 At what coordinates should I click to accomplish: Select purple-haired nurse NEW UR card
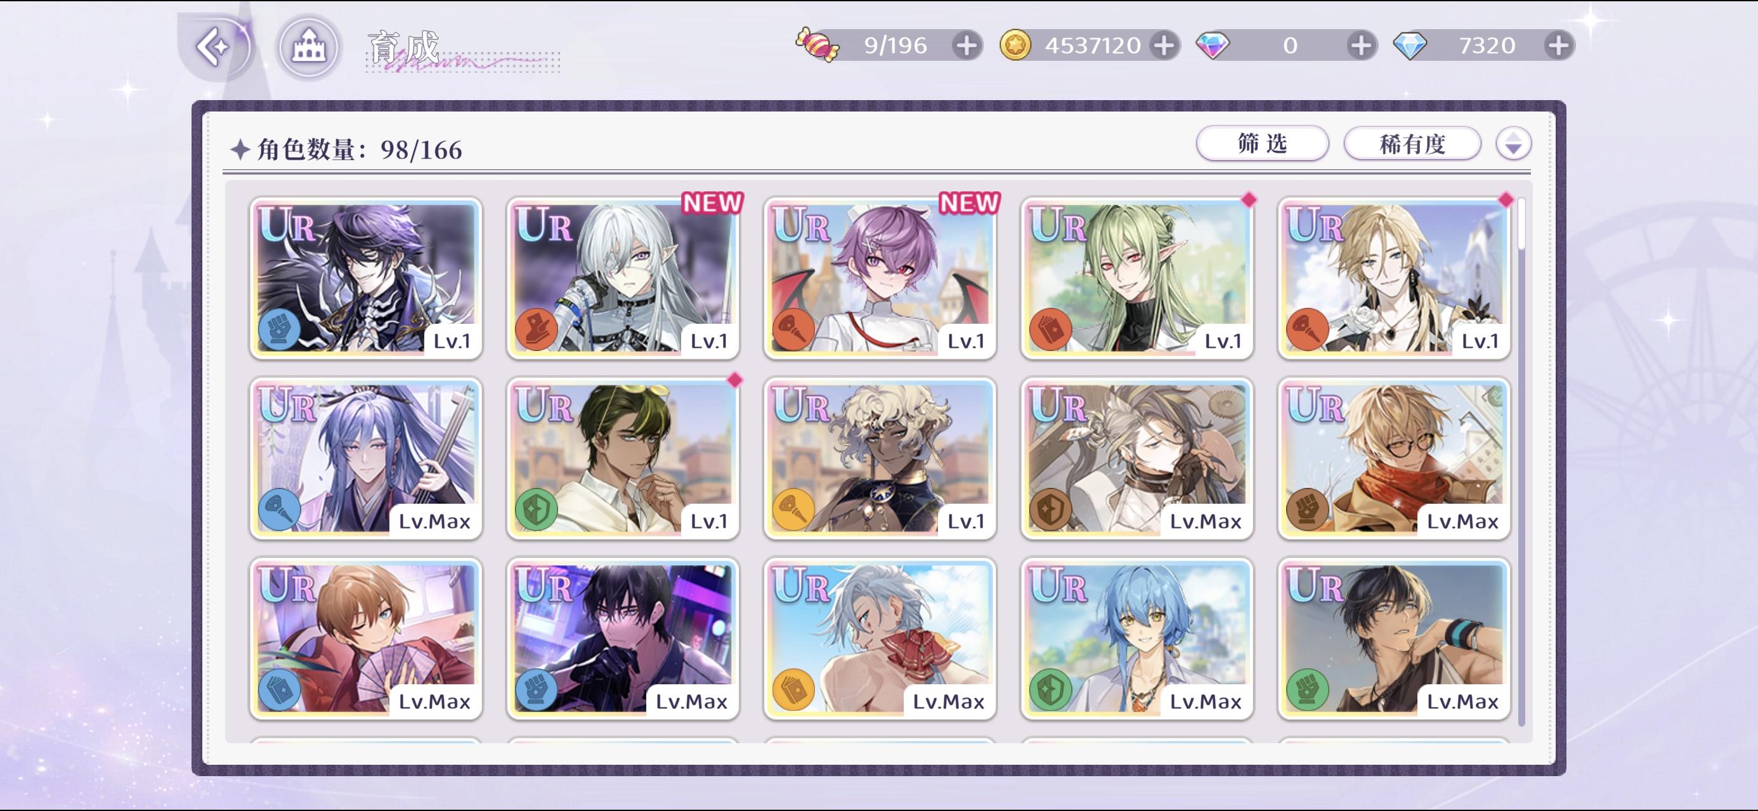coord(880,278)
